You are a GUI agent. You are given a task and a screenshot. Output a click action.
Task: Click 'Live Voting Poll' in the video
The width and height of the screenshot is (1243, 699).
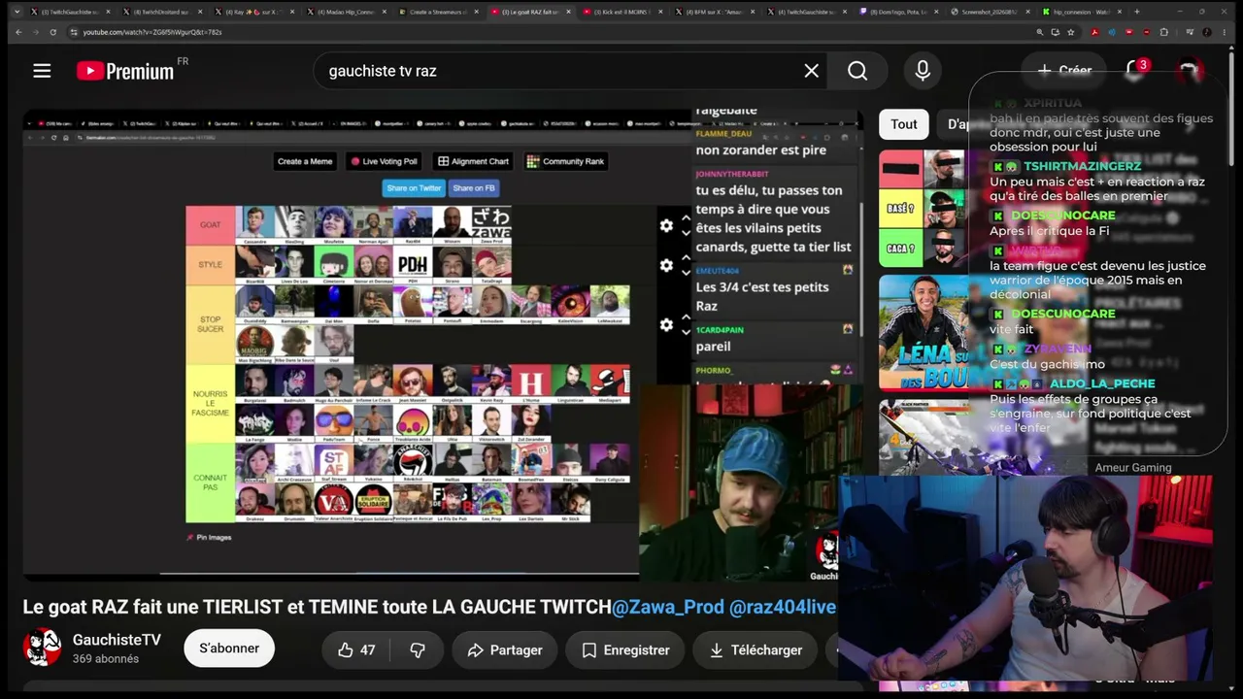point(385,161)
